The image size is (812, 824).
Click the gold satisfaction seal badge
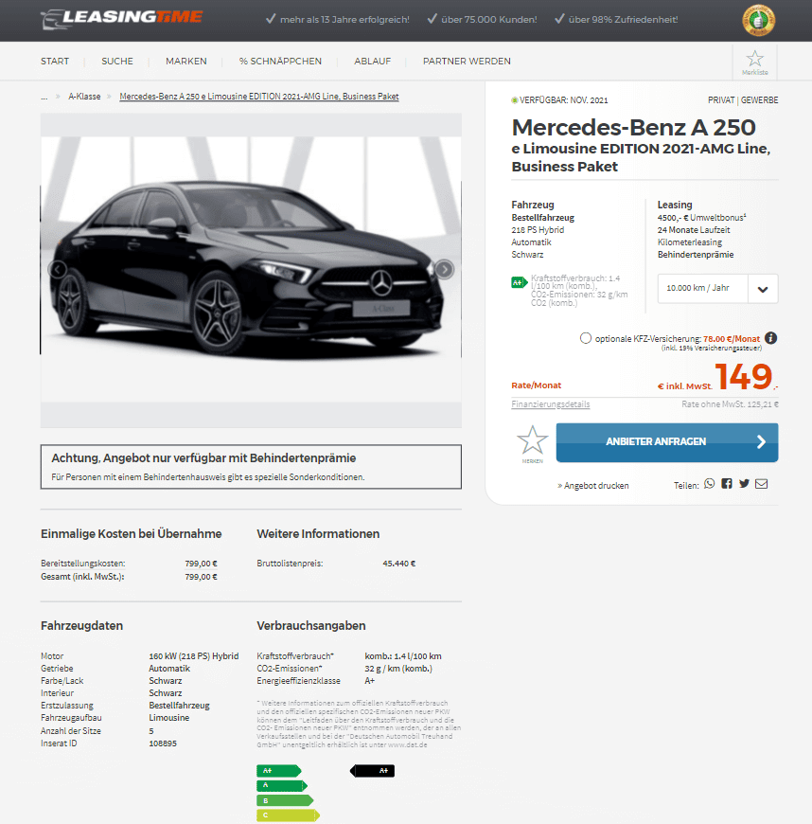pos(758,21)
